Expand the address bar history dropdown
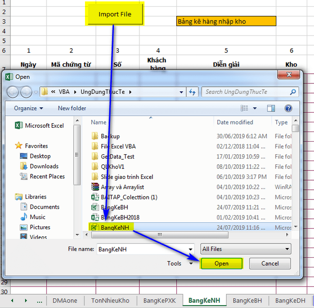Screen dimensions: 314x308 [x=181, y=92]
